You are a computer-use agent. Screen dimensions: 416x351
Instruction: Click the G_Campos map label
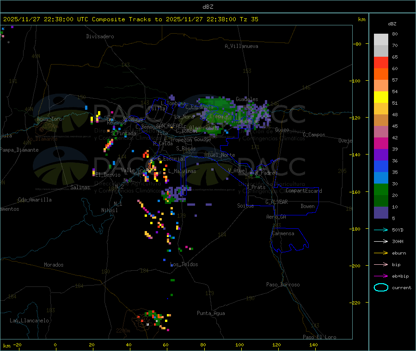(x=314, y=135)
